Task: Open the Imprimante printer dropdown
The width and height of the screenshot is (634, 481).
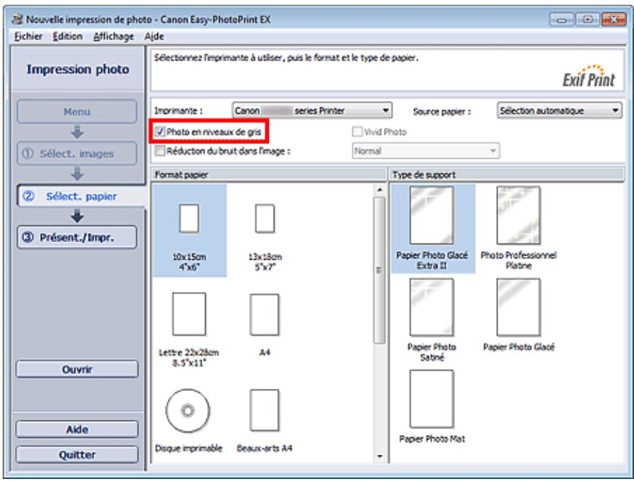Action: coord(312,110)
